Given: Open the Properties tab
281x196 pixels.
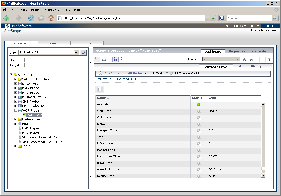Looking at the screenshot, I should [237, 51].
